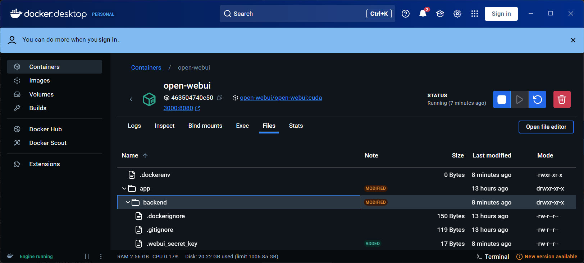Open Volumes in the sidebar

(54, 94)
